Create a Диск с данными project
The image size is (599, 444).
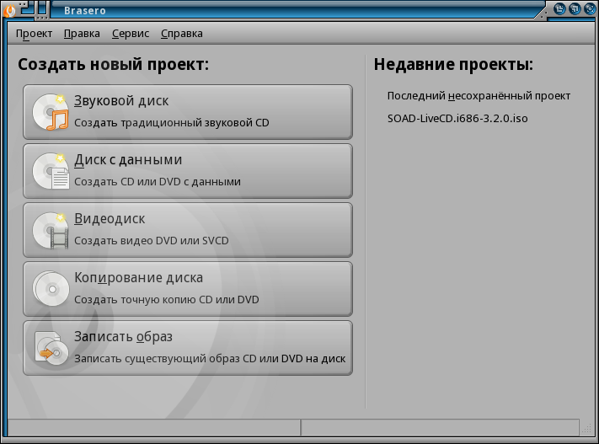tap(188, 171)
